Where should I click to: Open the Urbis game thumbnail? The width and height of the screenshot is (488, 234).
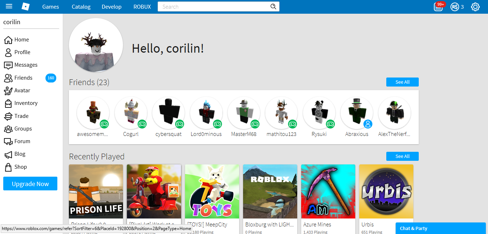(386, 191)
